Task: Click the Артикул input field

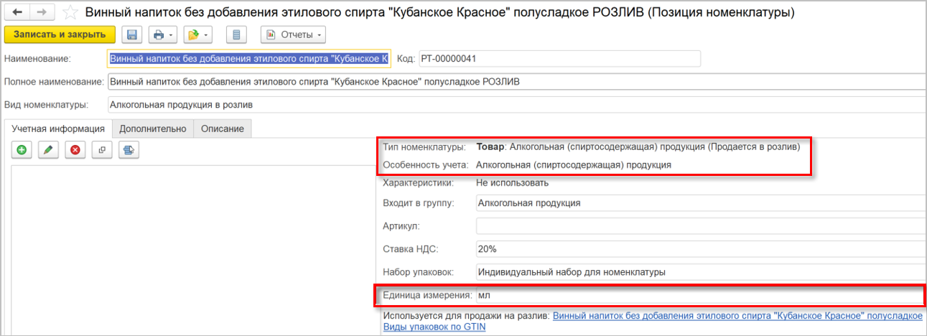Action: coord(697,226)
